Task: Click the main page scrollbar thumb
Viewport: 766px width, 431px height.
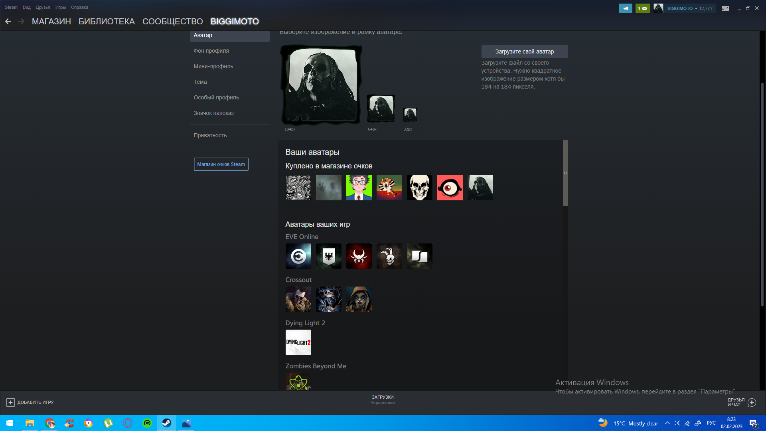Action: click(x=762, y=194)
